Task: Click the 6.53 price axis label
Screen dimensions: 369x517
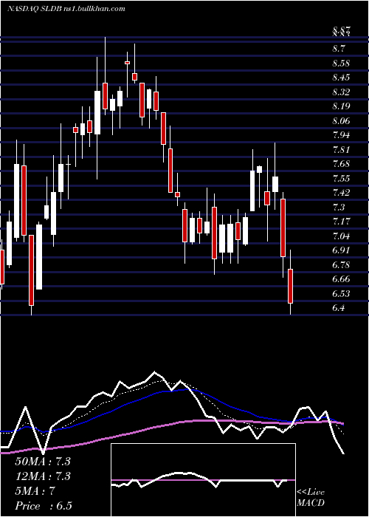Action: click(341, 293)
